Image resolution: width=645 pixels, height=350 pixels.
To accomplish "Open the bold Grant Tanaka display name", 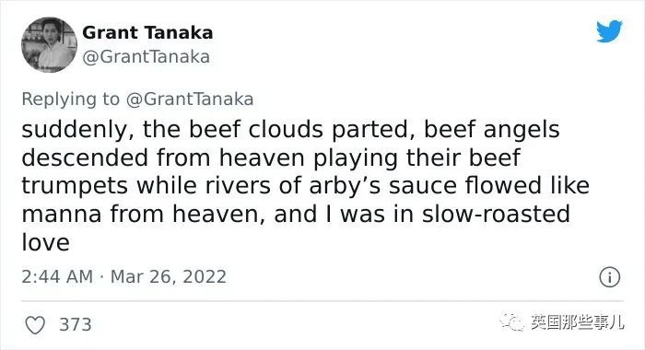I will coord(147,32).
